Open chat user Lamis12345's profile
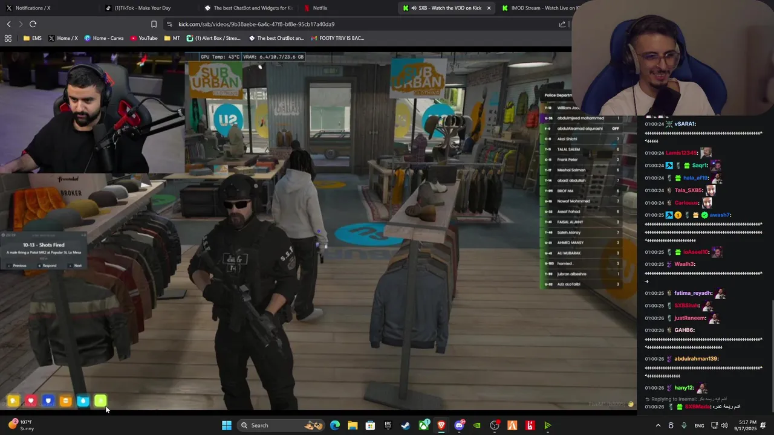This screenshot has height=435, width=774. pyautogui.click(x=681, y=153)
